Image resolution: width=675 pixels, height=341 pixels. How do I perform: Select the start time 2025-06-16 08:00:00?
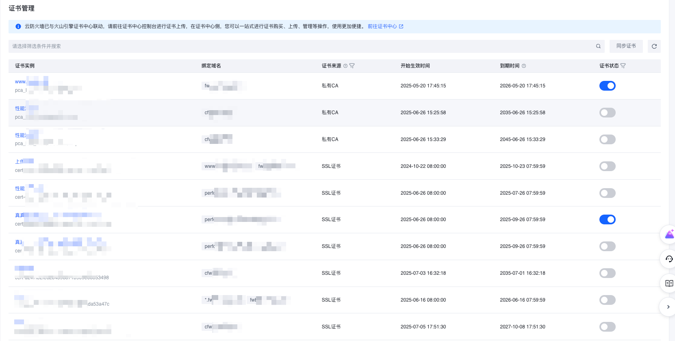423,300
